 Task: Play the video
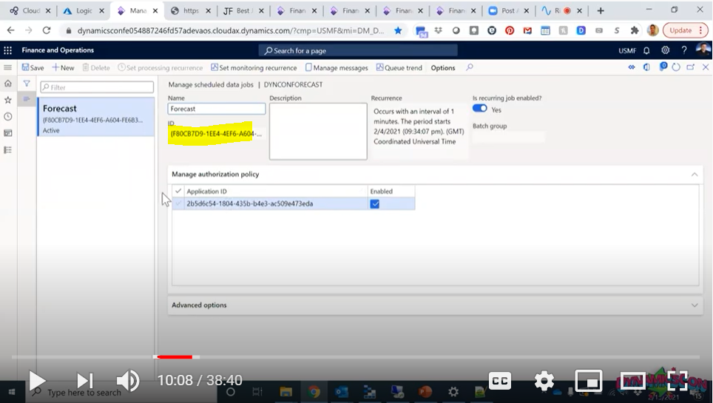click(37, 381)
